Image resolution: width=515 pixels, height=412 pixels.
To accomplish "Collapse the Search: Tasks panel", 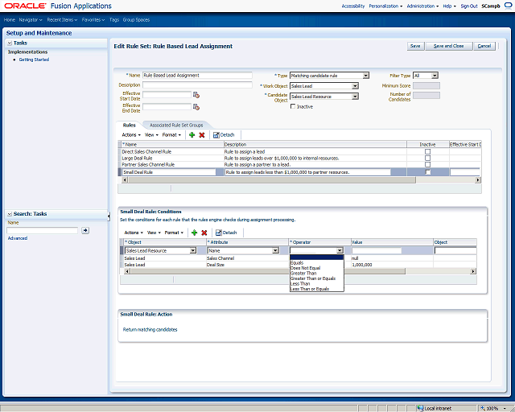I will point(10,214).
